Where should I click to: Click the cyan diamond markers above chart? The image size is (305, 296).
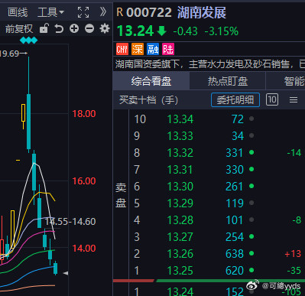coord(28,41)
